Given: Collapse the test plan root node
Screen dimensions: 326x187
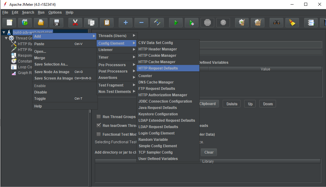Looking at the screenshot, I should click(4, 32).
